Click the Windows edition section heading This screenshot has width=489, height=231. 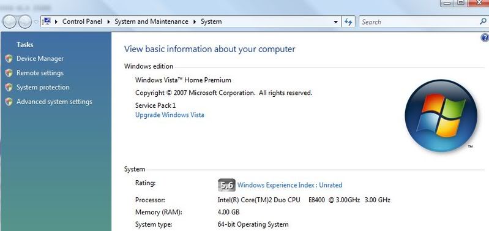149,66
